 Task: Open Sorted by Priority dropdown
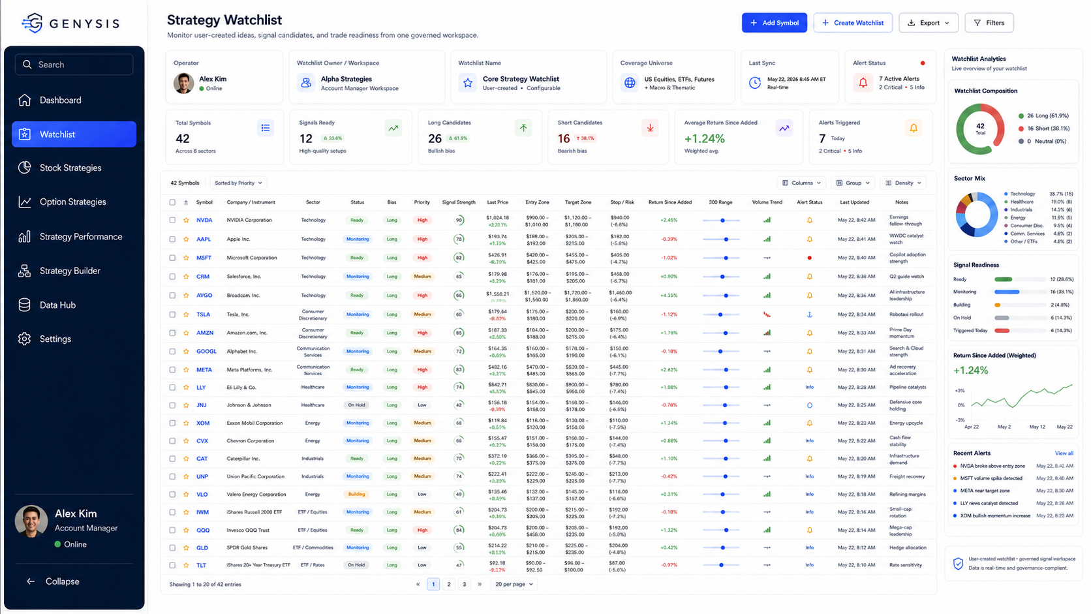tap(238, 183)
